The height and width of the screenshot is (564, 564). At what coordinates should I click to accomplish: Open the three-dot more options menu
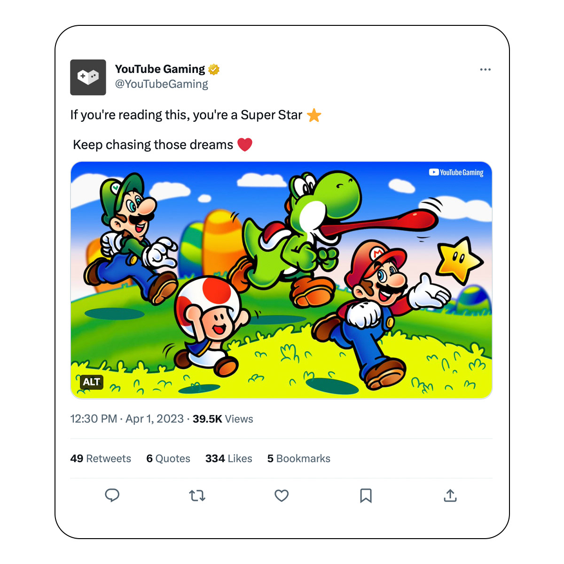point(485,70)
